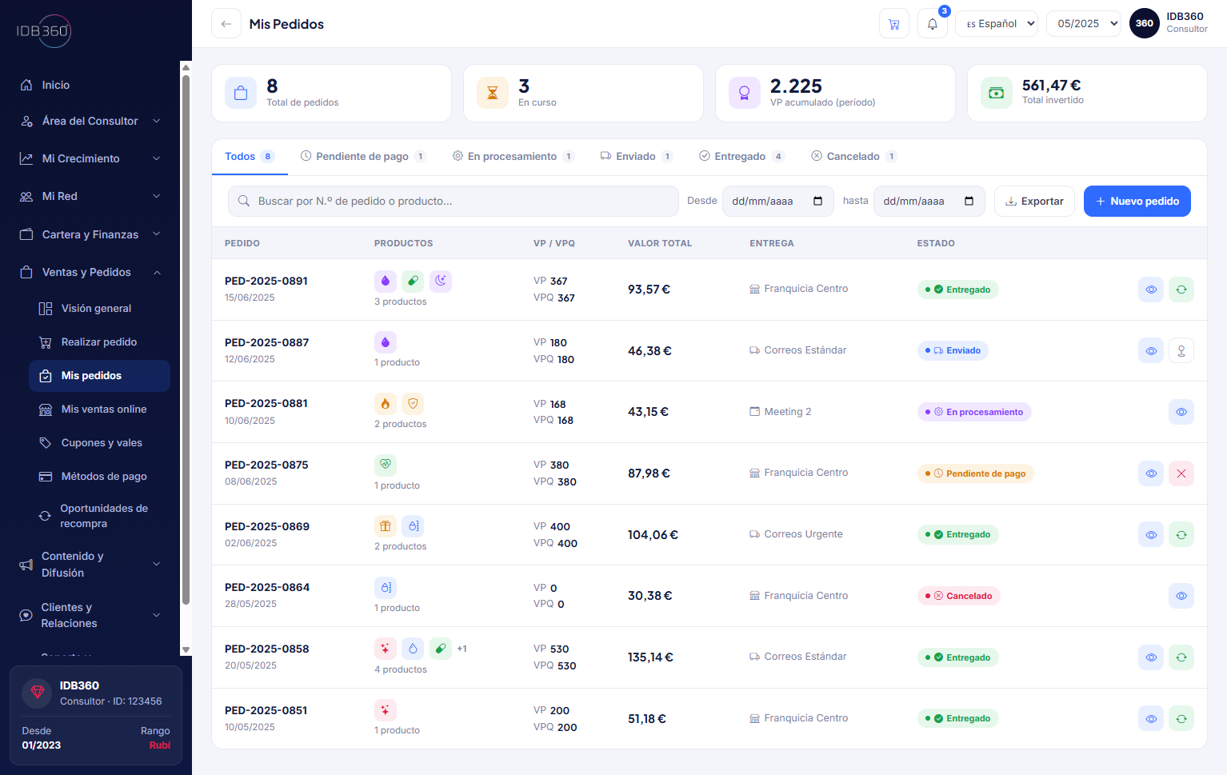View details of order PED-2025-0869
The image size is (1227, 775).
[x=1151, y=535]
